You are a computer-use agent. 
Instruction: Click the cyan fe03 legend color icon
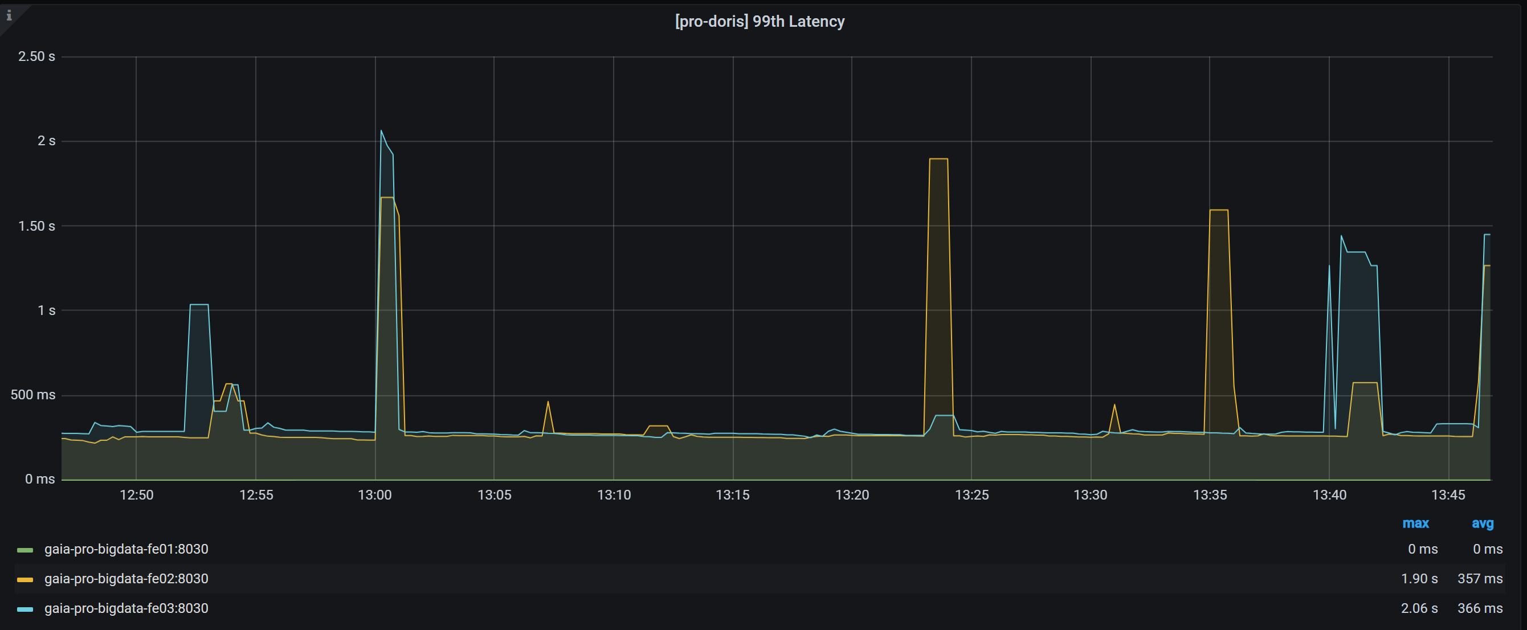tap(25, 609)
